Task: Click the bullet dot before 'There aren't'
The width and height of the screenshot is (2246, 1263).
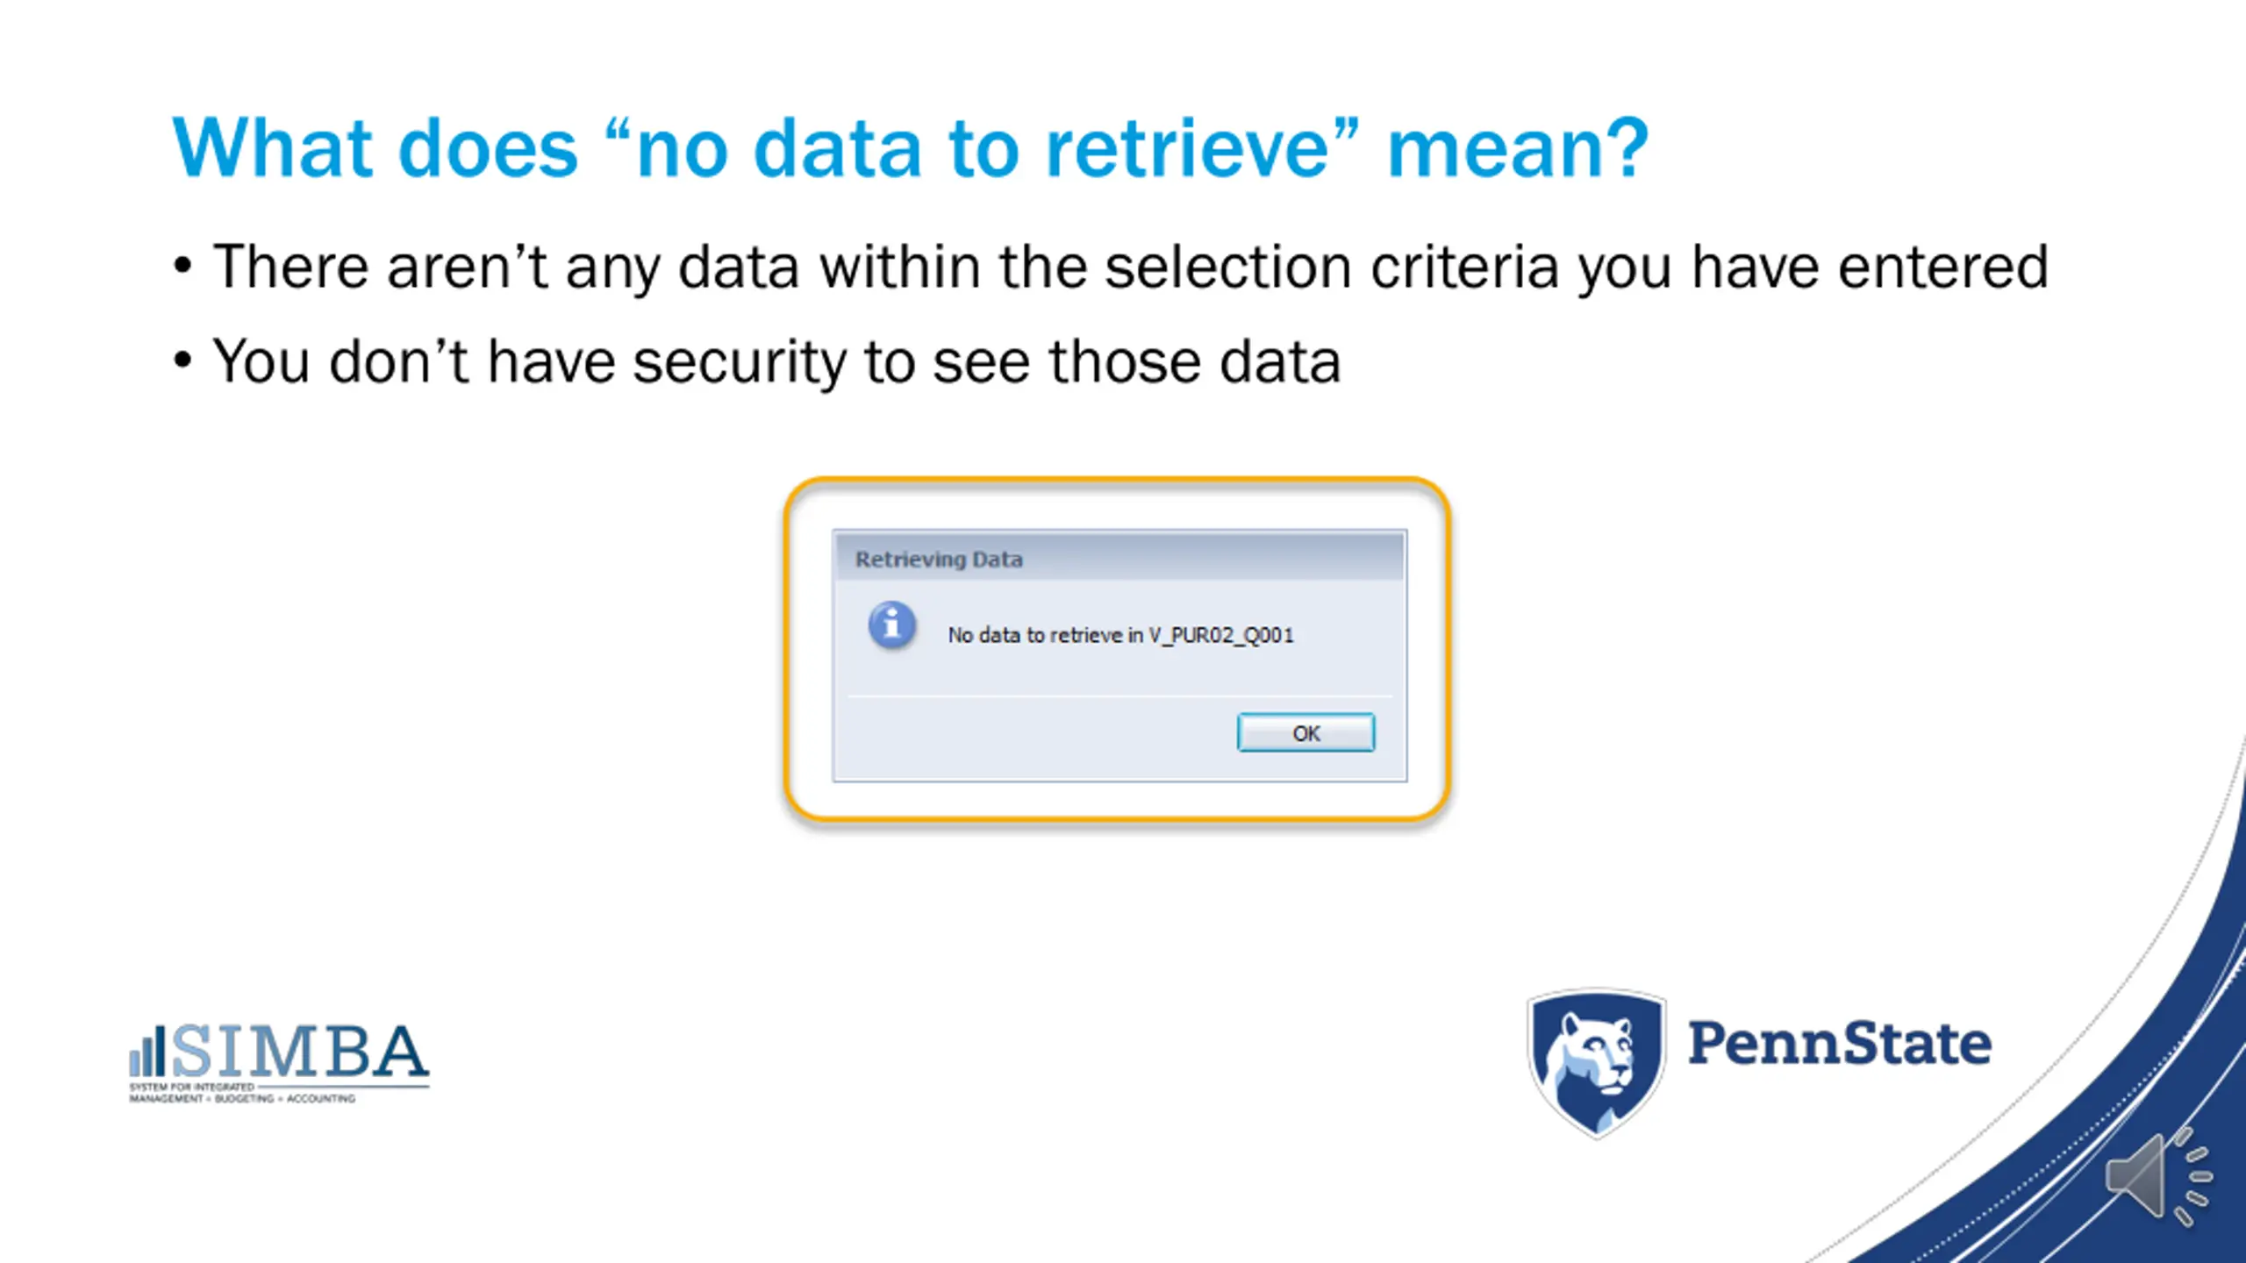Action: click(x=182, y=266)
